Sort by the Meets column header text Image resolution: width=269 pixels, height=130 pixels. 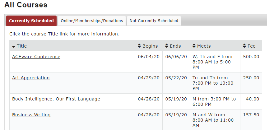204,46
